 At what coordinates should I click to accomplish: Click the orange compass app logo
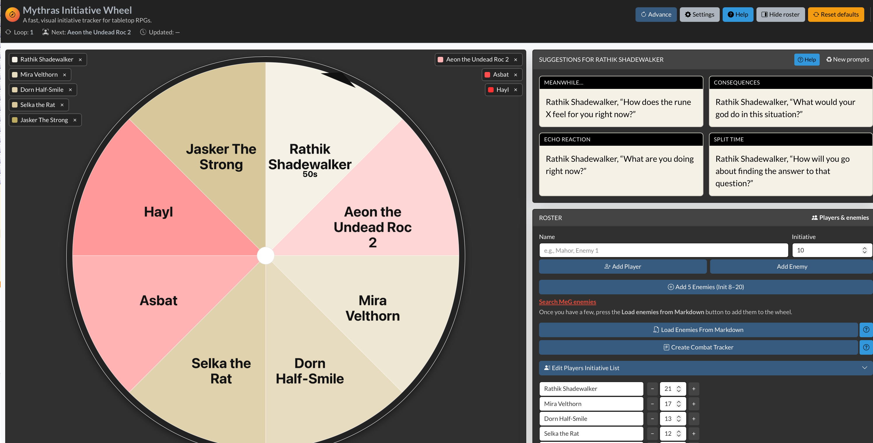[x=12, y=15]
